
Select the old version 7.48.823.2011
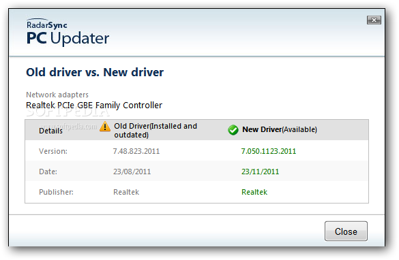(136, 151)
